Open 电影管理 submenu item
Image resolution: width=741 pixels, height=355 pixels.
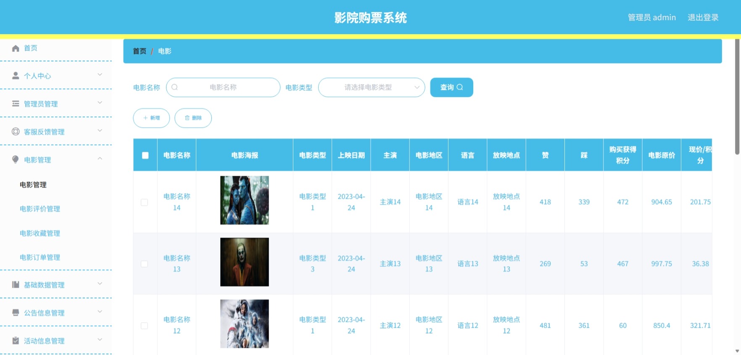point(33,185)
